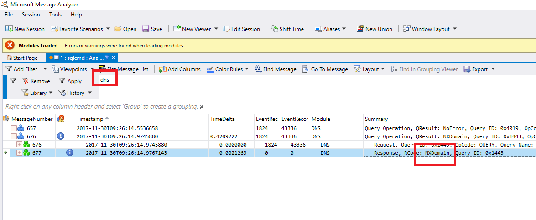This screenshot has height=220, width=536.
Task: Open the Session menu
Action: pos(31,15)
